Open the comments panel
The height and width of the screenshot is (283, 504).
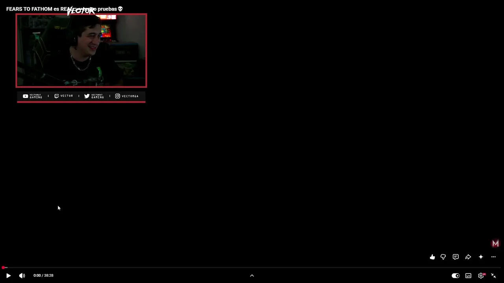point(456,257)
